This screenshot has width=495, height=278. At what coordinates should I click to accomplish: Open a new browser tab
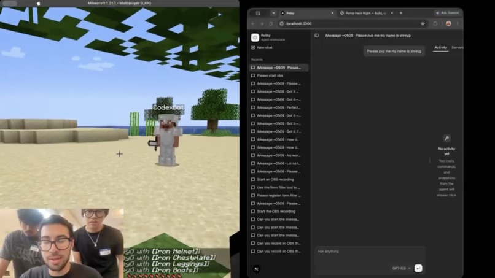[x=401, y=13]
